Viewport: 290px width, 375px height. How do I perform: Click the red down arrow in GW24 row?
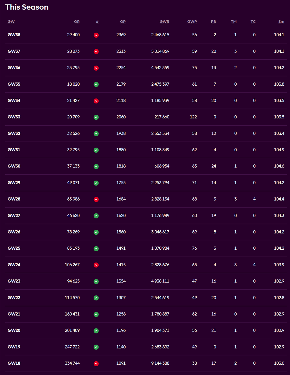[x=96, y=265]
